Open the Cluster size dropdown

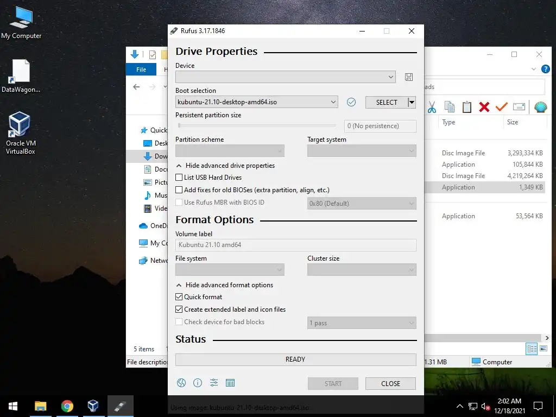pos(362,269)
